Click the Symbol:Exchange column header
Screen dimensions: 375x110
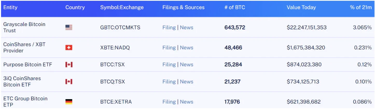[122, 8]
